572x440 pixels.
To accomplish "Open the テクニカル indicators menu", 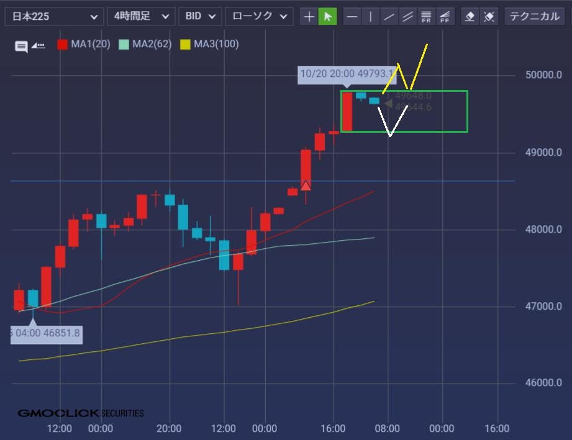I will pos(535,17).
